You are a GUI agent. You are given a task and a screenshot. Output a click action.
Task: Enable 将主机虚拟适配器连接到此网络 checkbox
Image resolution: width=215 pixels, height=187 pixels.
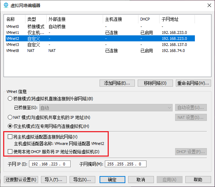(x=10, y=137)
